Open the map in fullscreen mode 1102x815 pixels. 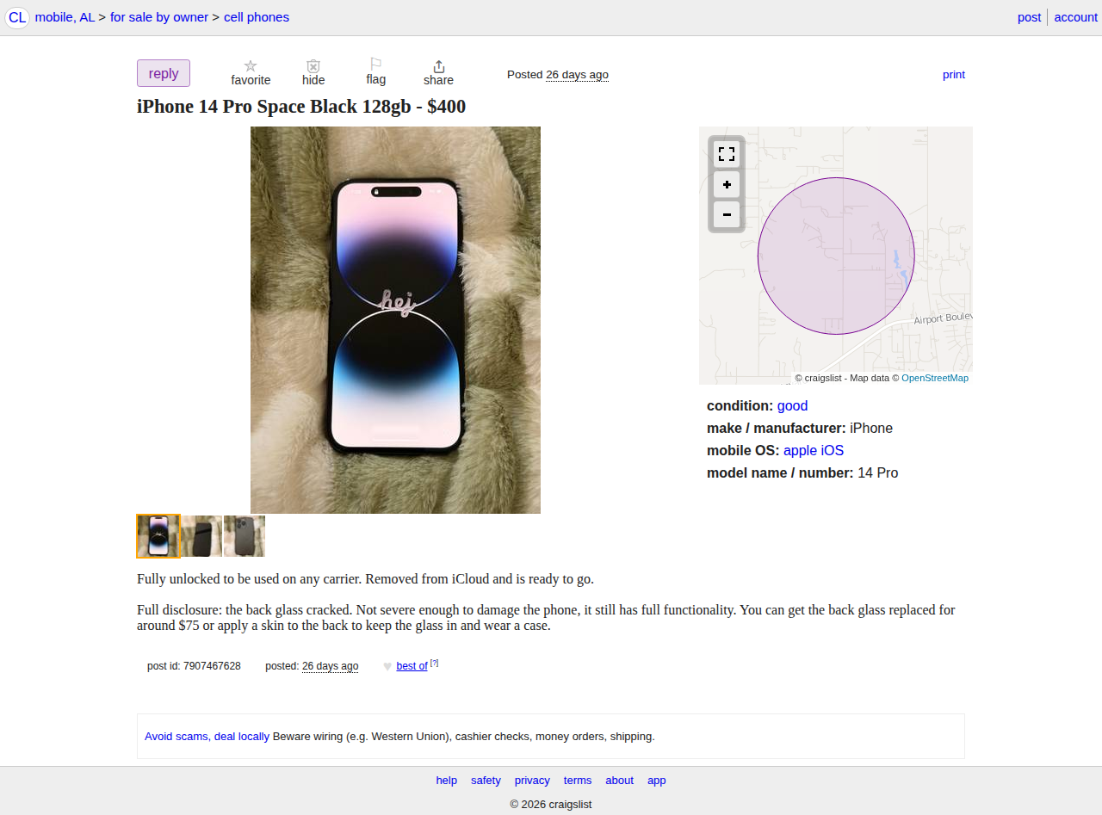pyautogui.click(x=727, y=154)
